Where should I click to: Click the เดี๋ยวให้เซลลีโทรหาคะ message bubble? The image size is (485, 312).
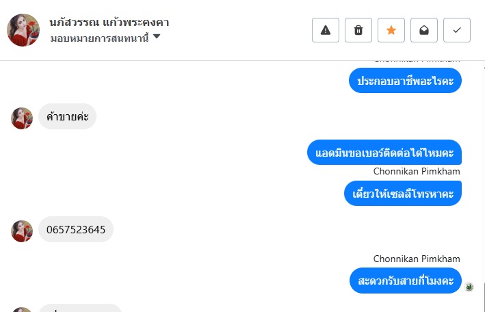click(403, 194)
